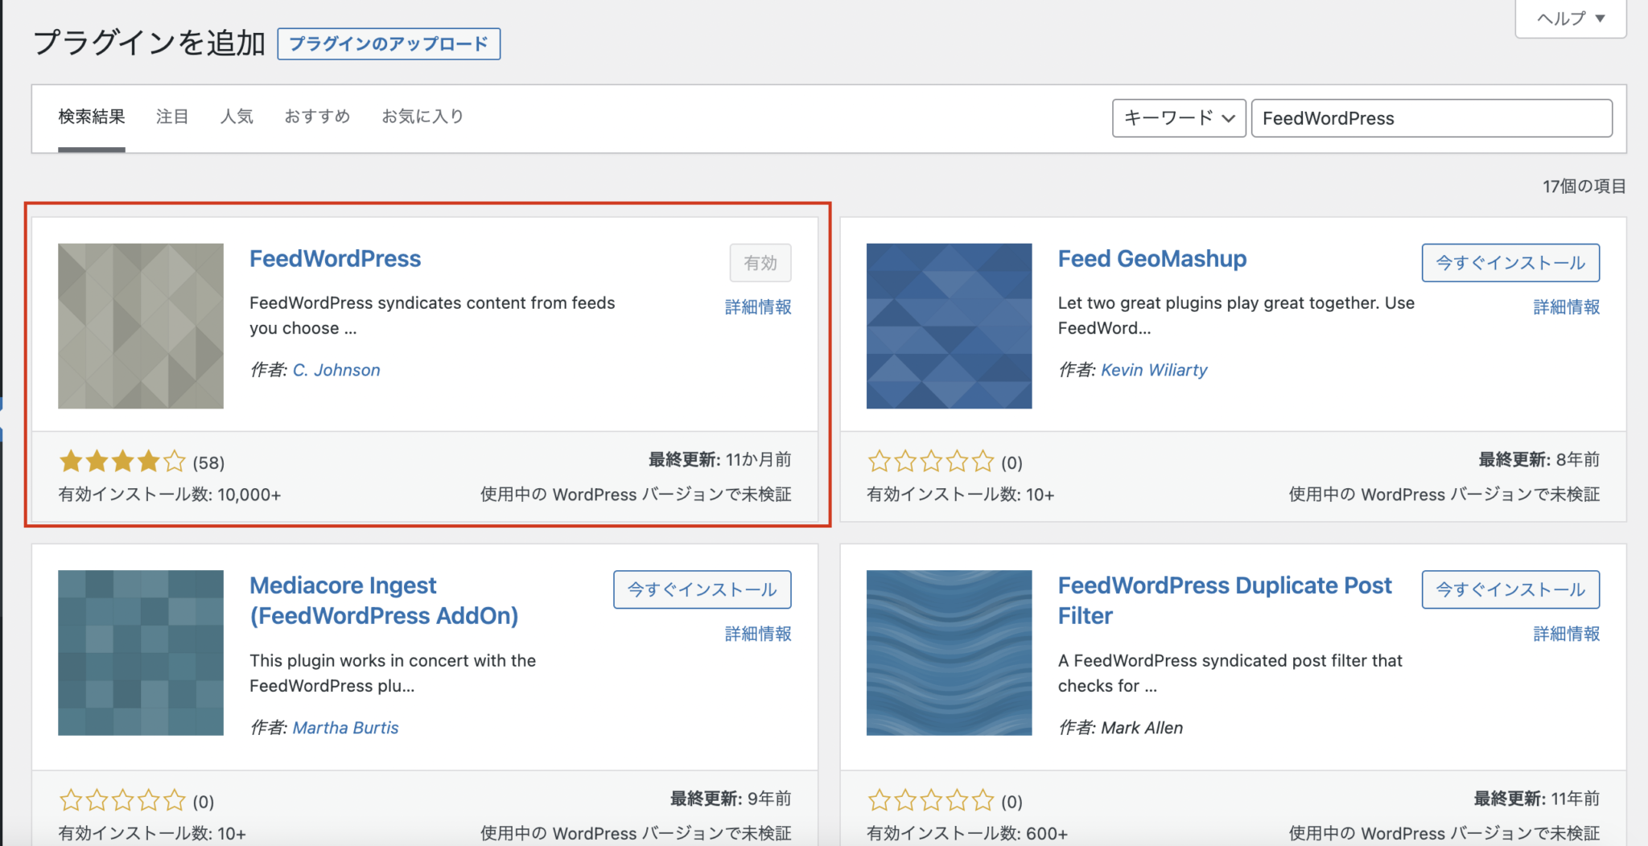Click the plugin search input field
Image resolution: width=1648 pixels, height=846 pixels.
[1431, 117]
